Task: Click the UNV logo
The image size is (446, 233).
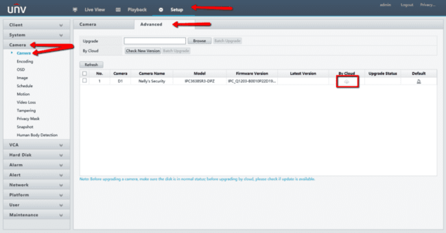Action: (17, 9)
